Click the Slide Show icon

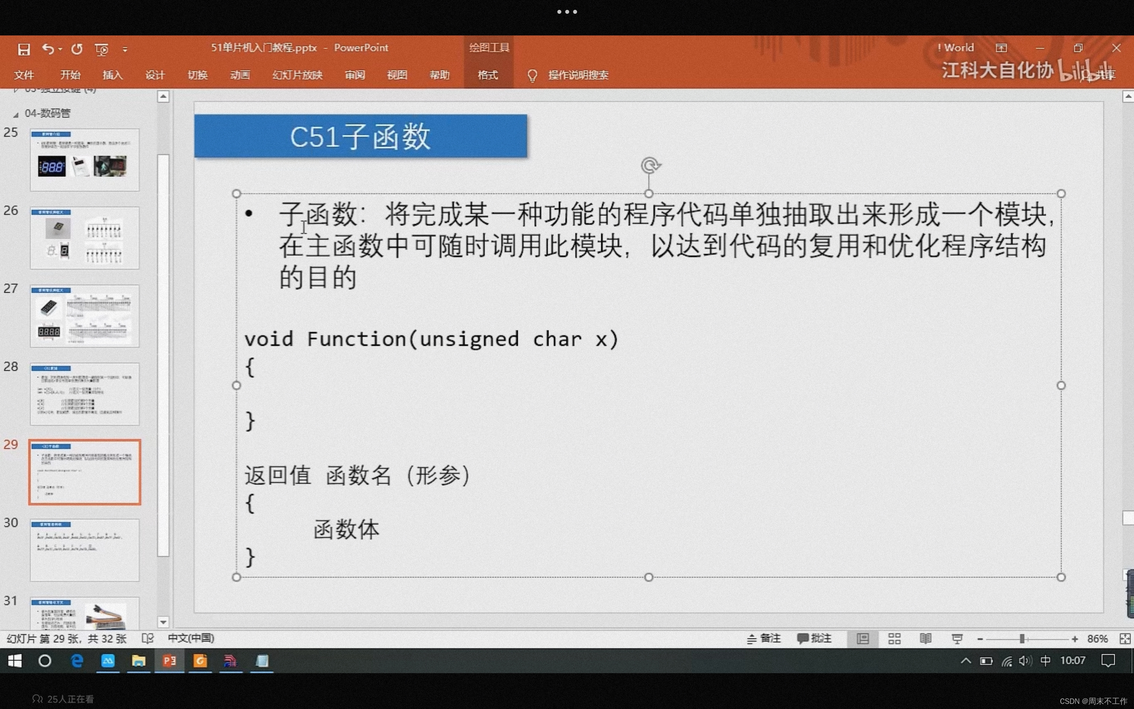957,638
